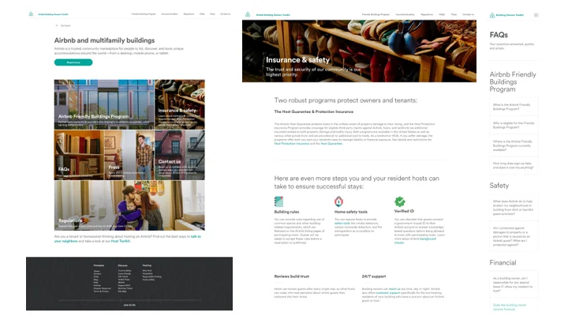The image size is (568, 320).
Task: Click the Building rules notebook icon
Action: tap(278, 201)
